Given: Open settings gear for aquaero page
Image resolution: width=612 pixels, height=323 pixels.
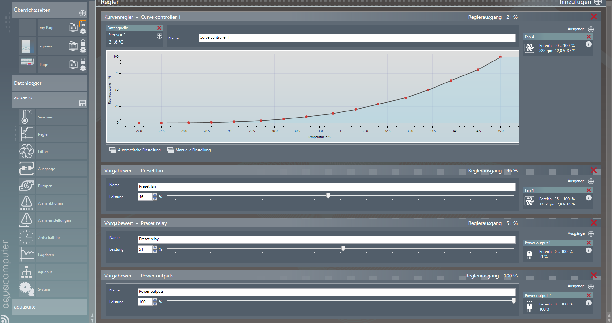Looking at the screenshot, I should 83,50.
